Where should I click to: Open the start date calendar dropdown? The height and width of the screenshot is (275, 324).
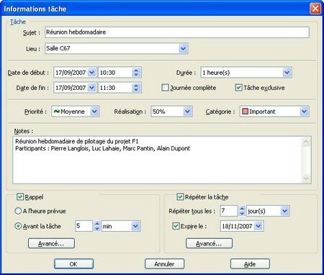coord(91,73)
